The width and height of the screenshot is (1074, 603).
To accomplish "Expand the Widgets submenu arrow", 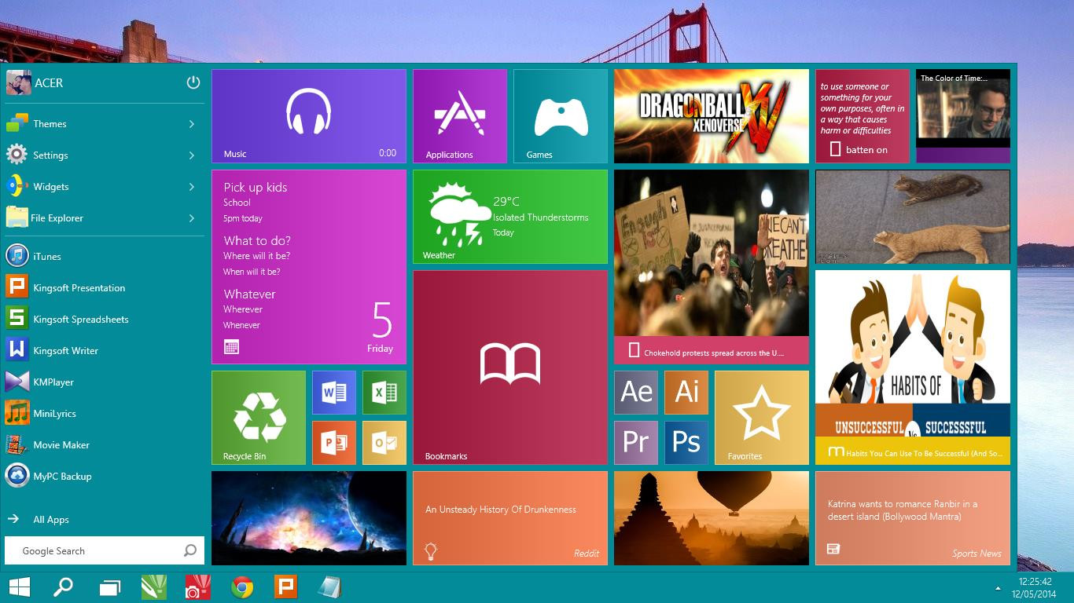I will 192,187.
